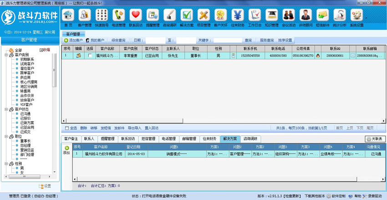Click 导出导入 under the customer table
The width and height of the screenshot is (387, 200).
pos(134,128)
